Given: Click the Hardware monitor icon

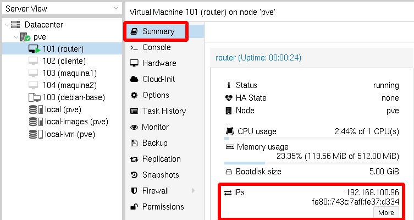Looking at the screenshot, I should pyautogui.click(x=134, y=63).
